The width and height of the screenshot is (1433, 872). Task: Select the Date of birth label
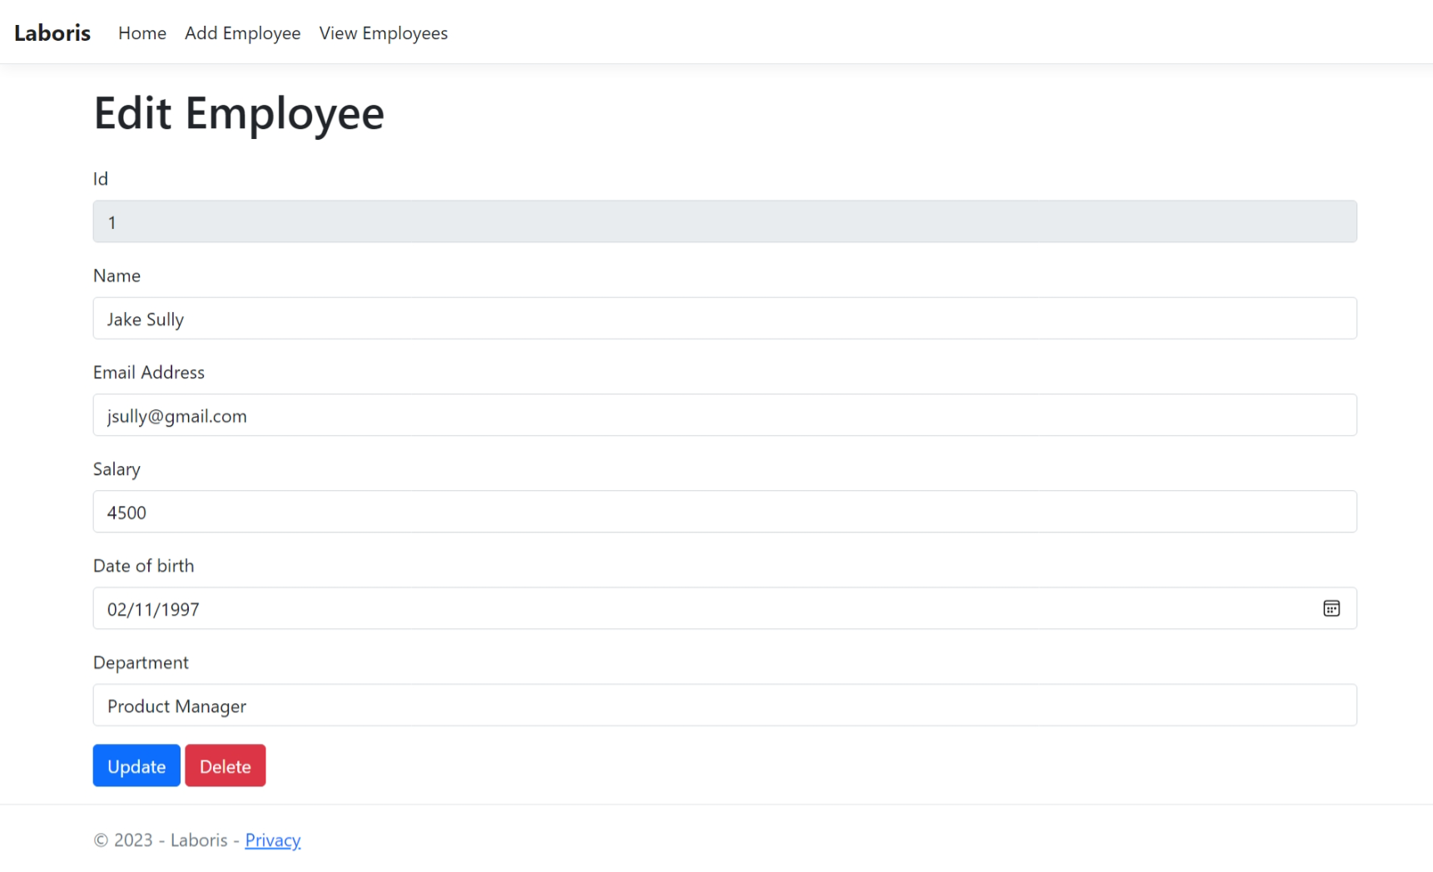143,565
